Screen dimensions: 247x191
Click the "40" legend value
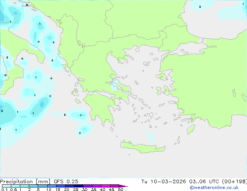(x=102, y=189)
